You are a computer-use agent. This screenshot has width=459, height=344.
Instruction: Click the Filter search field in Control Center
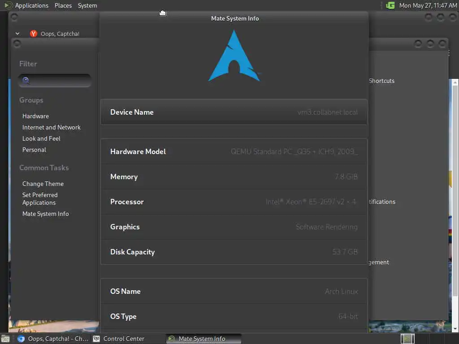coord(55,81)
